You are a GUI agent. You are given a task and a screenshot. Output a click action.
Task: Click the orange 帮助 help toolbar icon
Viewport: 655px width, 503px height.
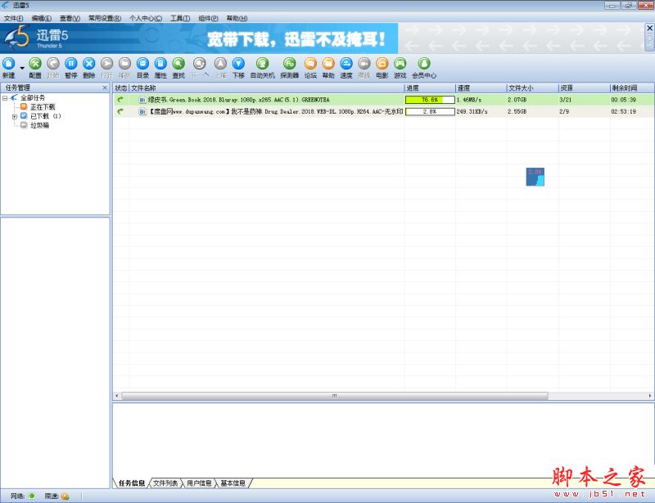328,64
